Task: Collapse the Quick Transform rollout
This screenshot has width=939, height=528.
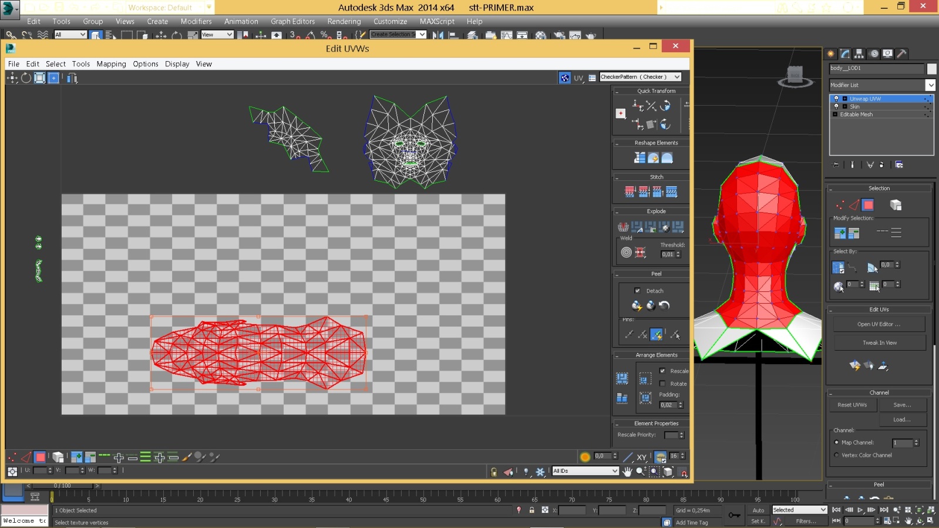Action: tap(617, 92)
